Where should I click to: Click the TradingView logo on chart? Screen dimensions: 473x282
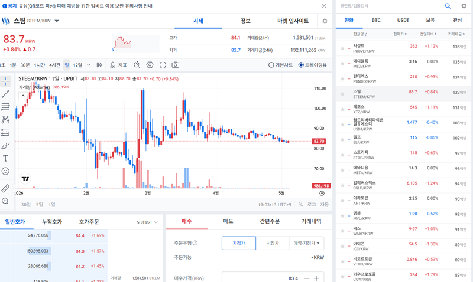point(25,179)
